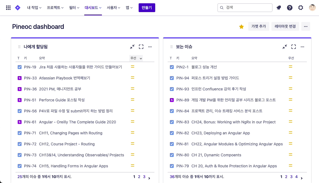Image resolution: width=319 pixels, height=183 pixels.
Task: Open CH12, Course Project - Routing issue
Action: point(67,144)
